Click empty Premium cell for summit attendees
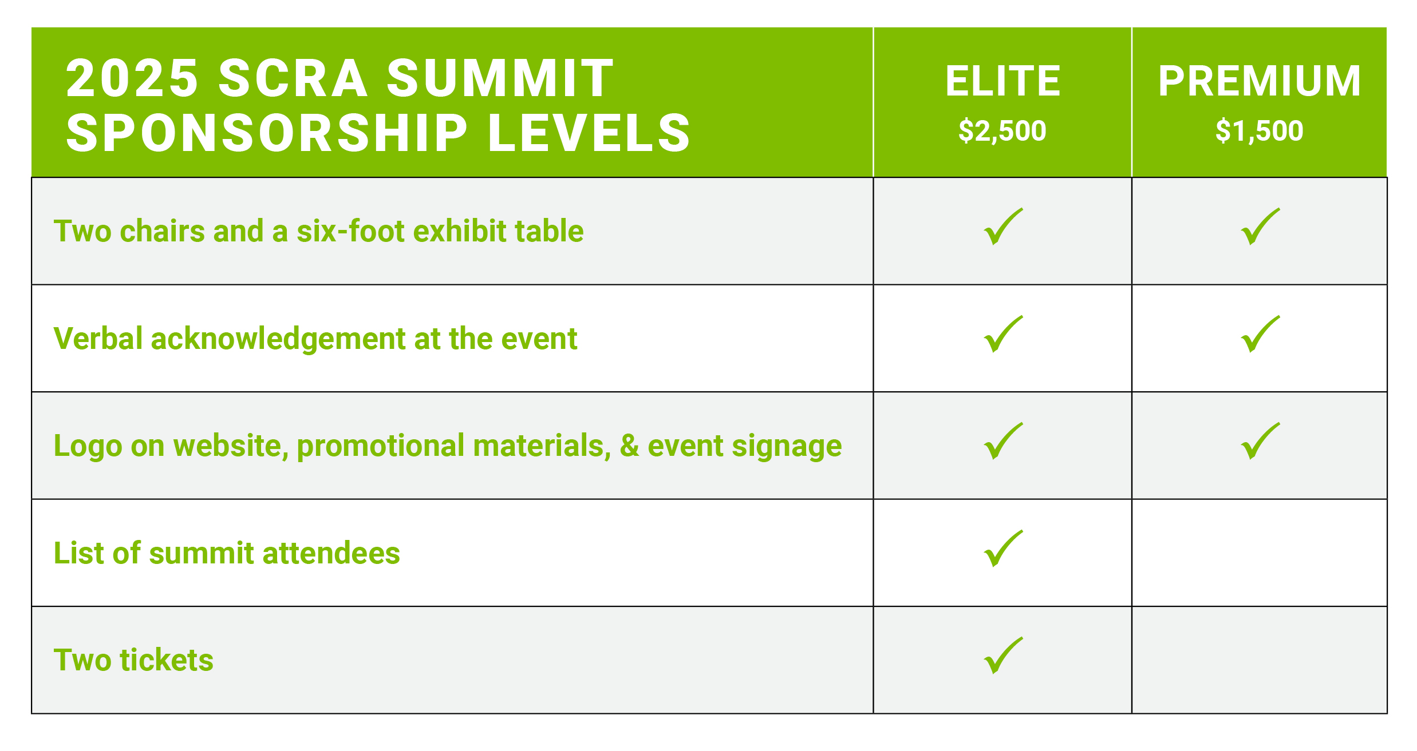 (x=1260, y=553)
